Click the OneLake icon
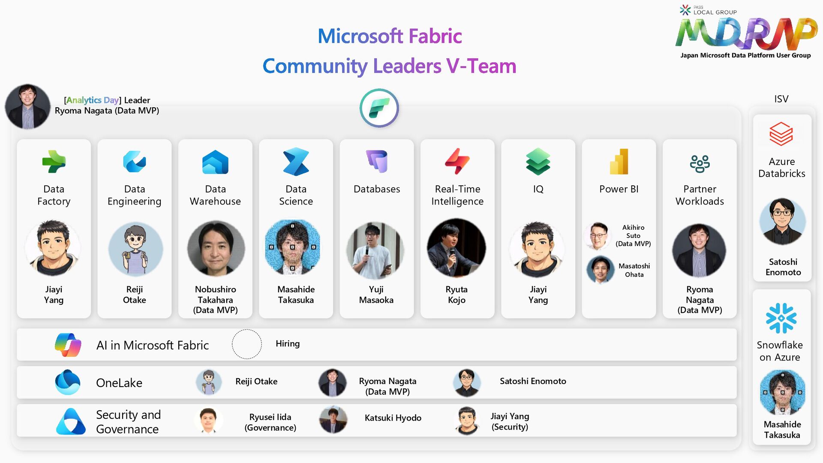This screenshot has height=463, width=823. click(x=68, y=382)
